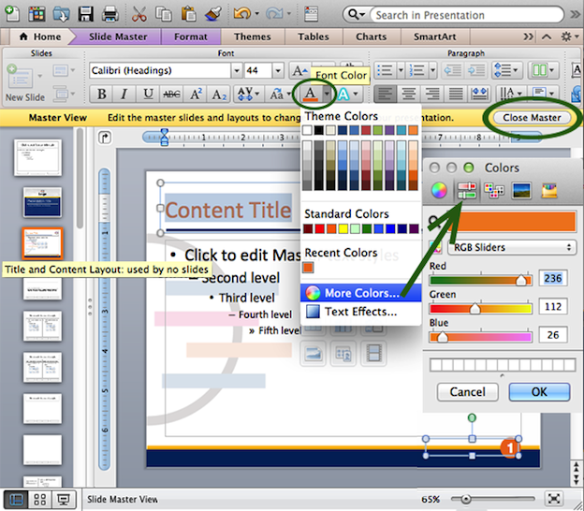This screenshot has width=584, height=511.
Task: Click the Print icon in toolbar
Action: click(109, 14)
